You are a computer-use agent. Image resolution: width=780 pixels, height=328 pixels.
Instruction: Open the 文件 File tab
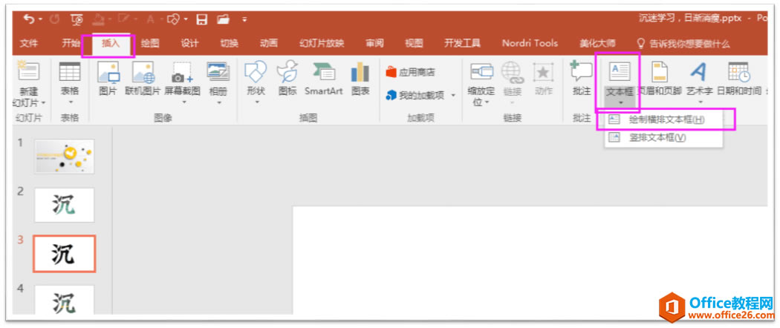28,43
